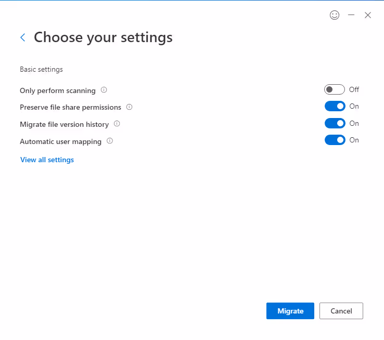384x340 pixels.
Task: Enable the Only perform scanning toggle
Action: pyautogui.click(x=334, y=89)
